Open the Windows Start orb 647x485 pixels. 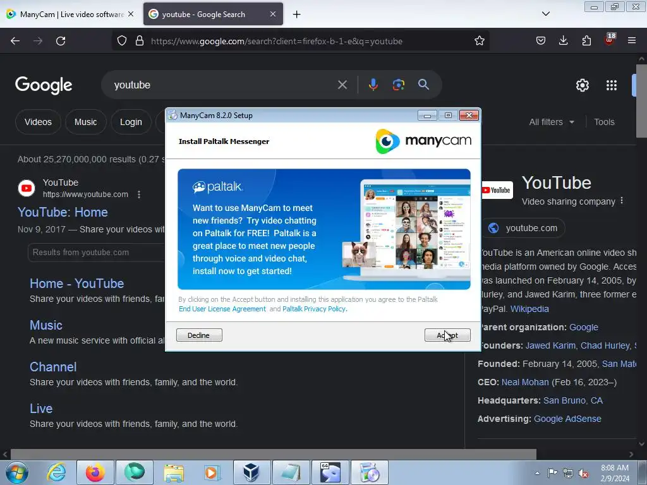pyautogui.click(x=17, y=472)
